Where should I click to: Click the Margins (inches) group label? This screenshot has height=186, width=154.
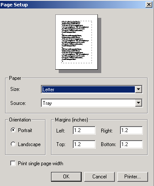(x=71, y=120)
